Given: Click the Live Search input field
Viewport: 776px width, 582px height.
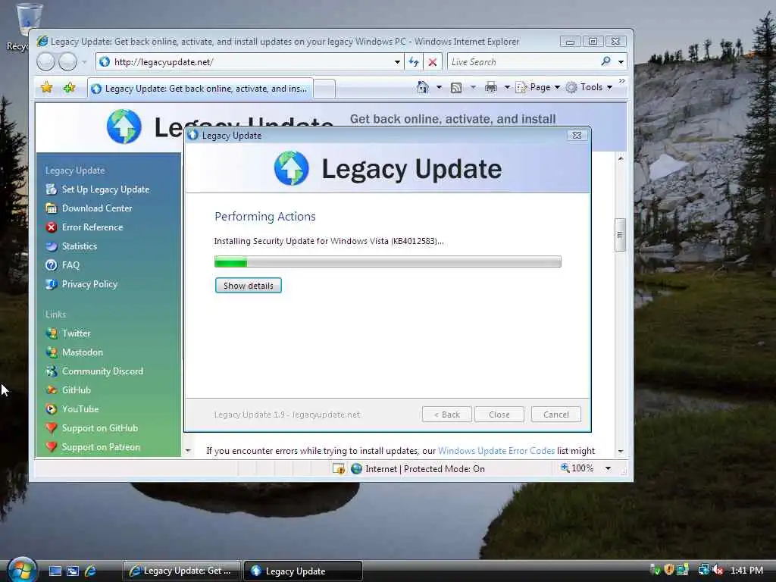Looking at the screenshot, I should pyautogui.click(x=524, y=62).
